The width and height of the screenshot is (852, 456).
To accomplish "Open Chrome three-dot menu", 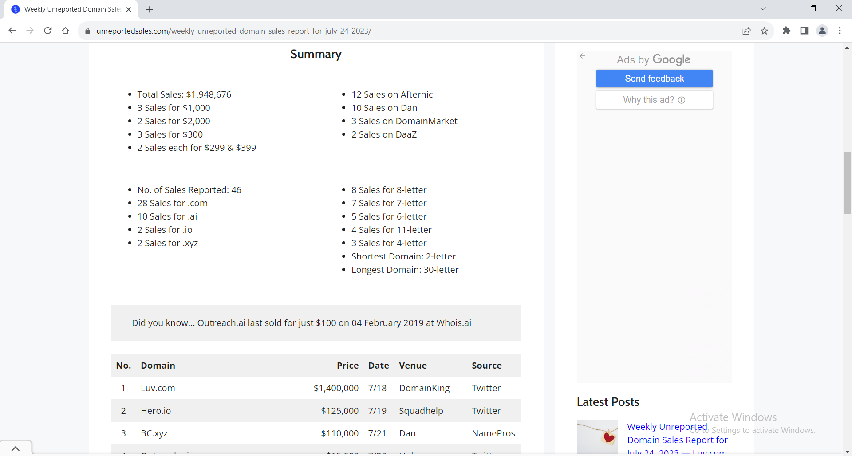I will pyautogui.click(x=840, y=31).
